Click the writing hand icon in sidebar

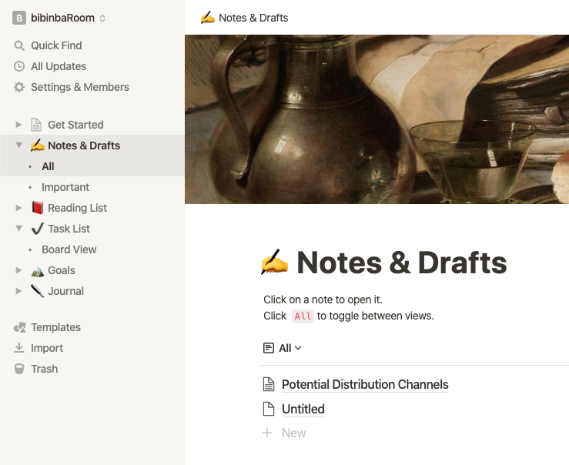click(38, 146)
